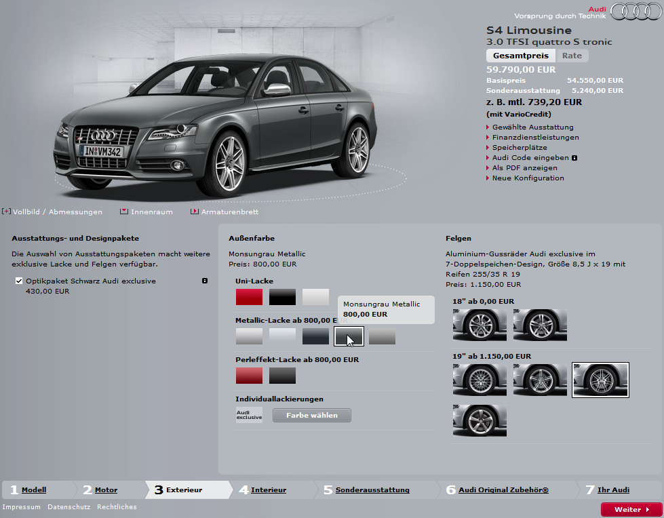Open the Impressum link
664x518 pixels.
(21, 506)
